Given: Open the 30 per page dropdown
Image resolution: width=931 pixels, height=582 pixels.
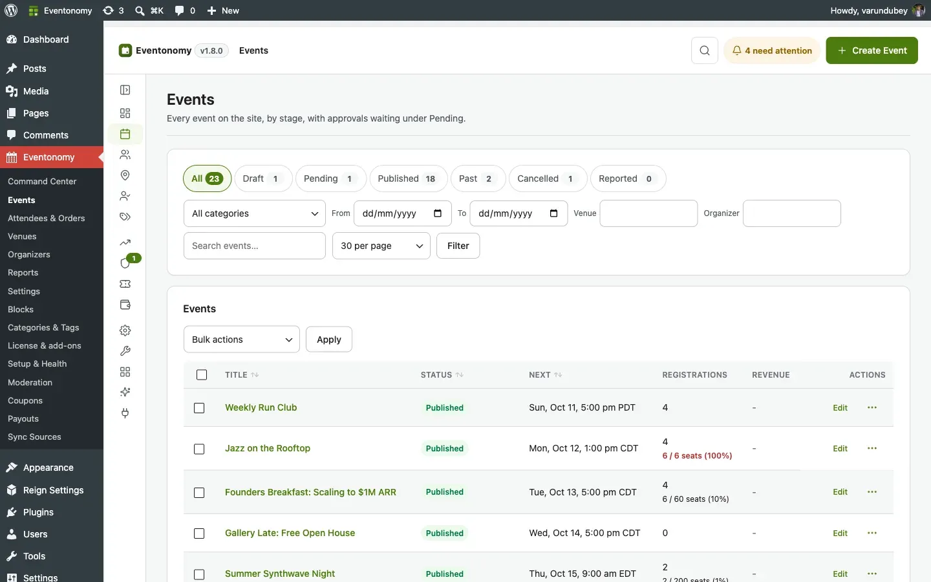Looking at the screenshot, I should pos(381,246).
